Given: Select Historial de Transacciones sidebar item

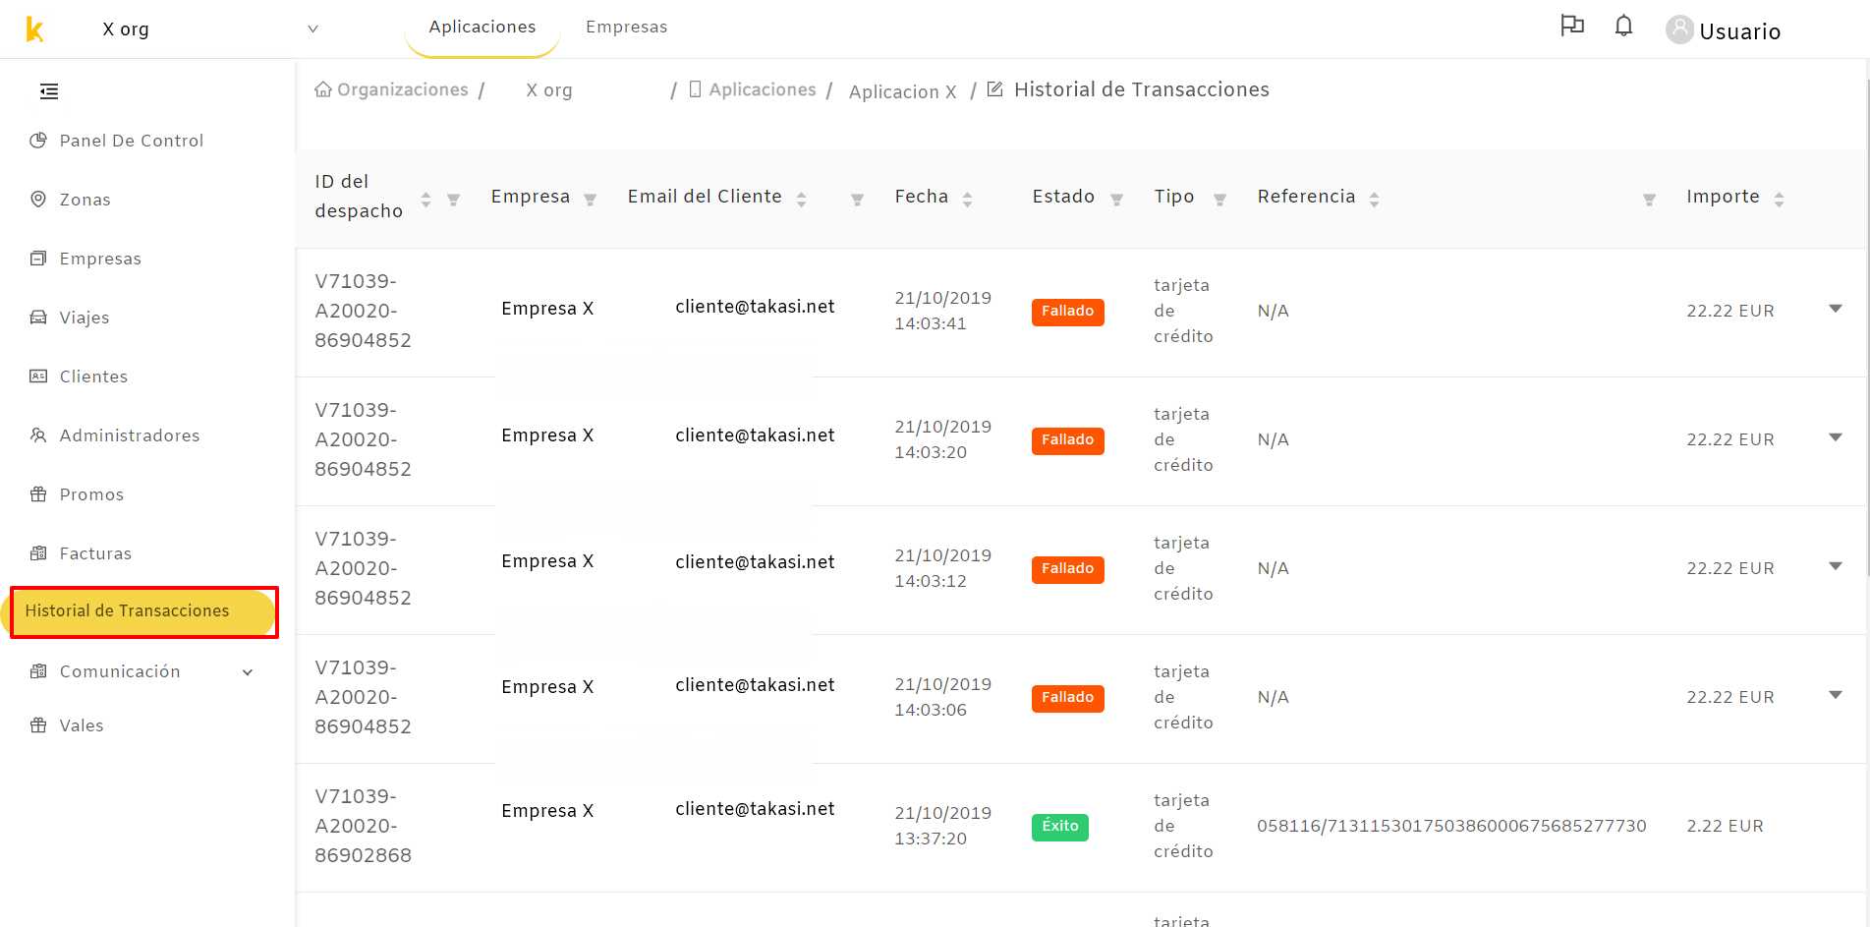Looking at the screenshot, I should coord(144,611).
